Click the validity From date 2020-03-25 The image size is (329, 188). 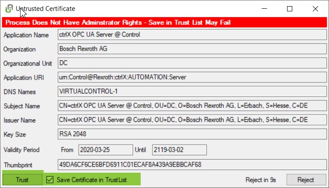tap(106, 150)
